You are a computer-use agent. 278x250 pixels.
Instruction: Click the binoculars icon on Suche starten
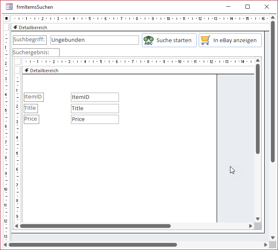click(149, 40)
